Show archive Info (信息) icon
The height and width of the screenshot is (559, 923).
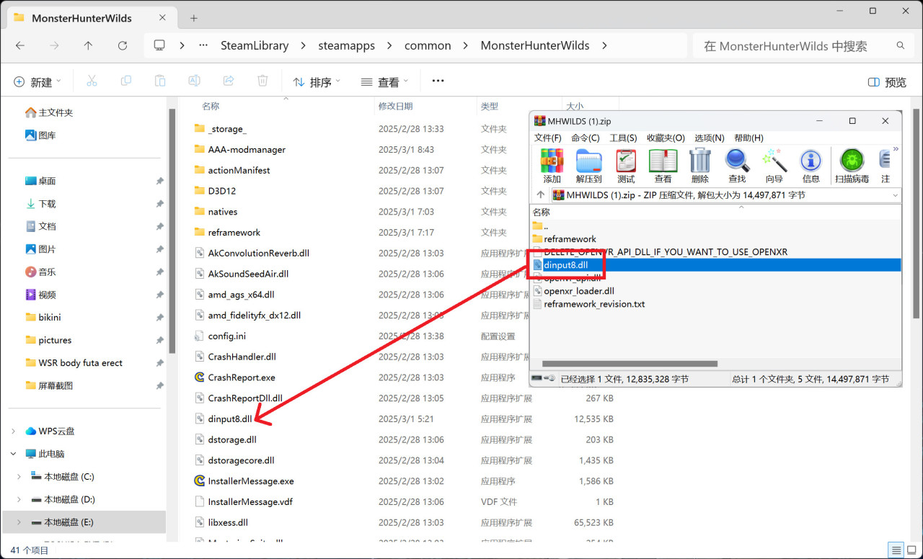[811, 165]
